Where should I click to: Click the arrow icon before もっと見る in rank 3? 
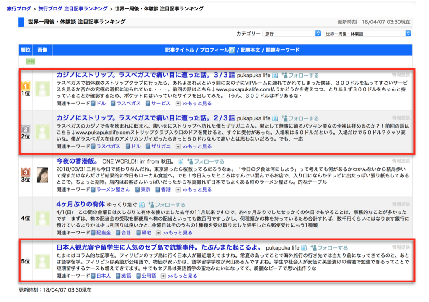click(178, 190)
